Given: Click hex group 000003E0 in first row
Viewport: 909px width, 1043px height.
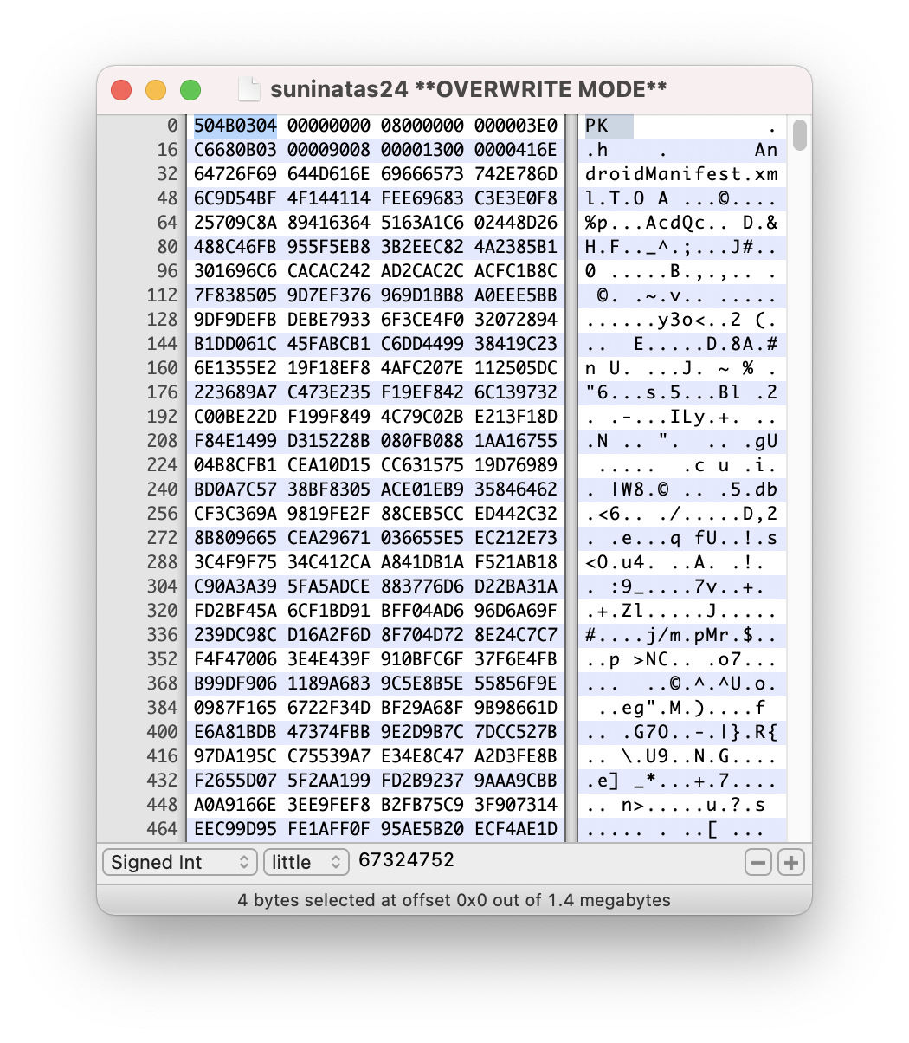Looking at the screenshot, I should (516, 126).
